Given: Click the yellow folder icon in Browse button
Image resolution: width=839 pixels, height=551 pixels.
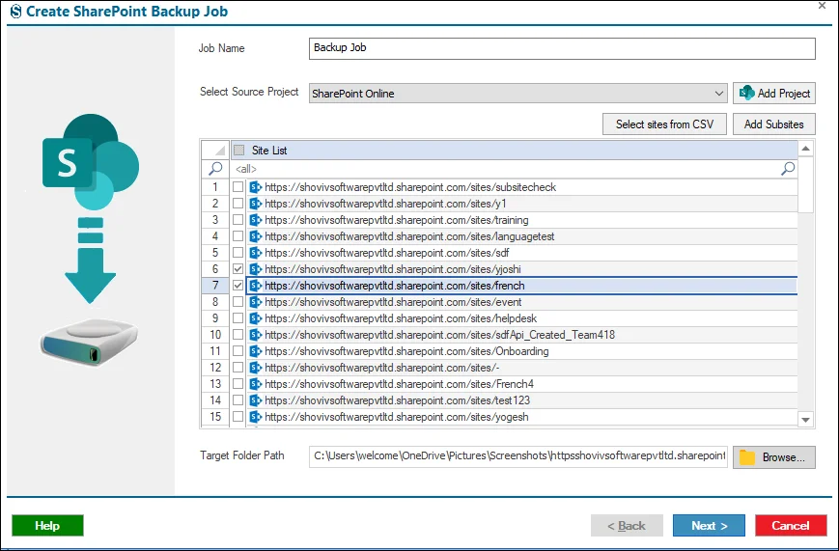Looking at the screenshot, I should pos(747,457).
